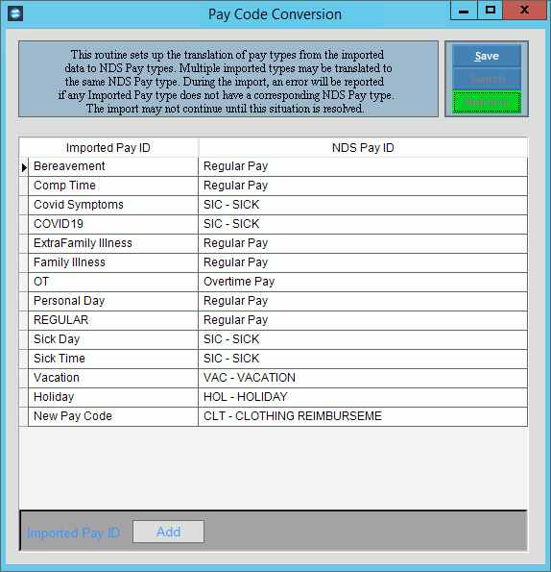
Task: Open NDS Pay ID for Bereavement
Action: click(x=363, y=167)
